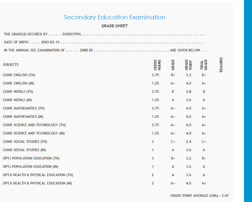Click the Secondary Education Examination heading
Viewport: 252px width, 202px height.
[x=114, y=17]
